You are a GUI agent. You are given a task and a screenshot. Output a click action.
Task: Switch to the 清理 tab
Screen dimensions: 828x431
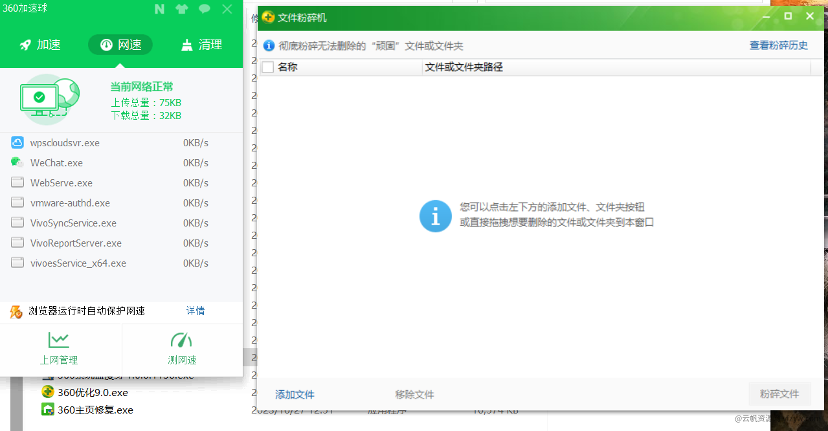click(201, 45)
